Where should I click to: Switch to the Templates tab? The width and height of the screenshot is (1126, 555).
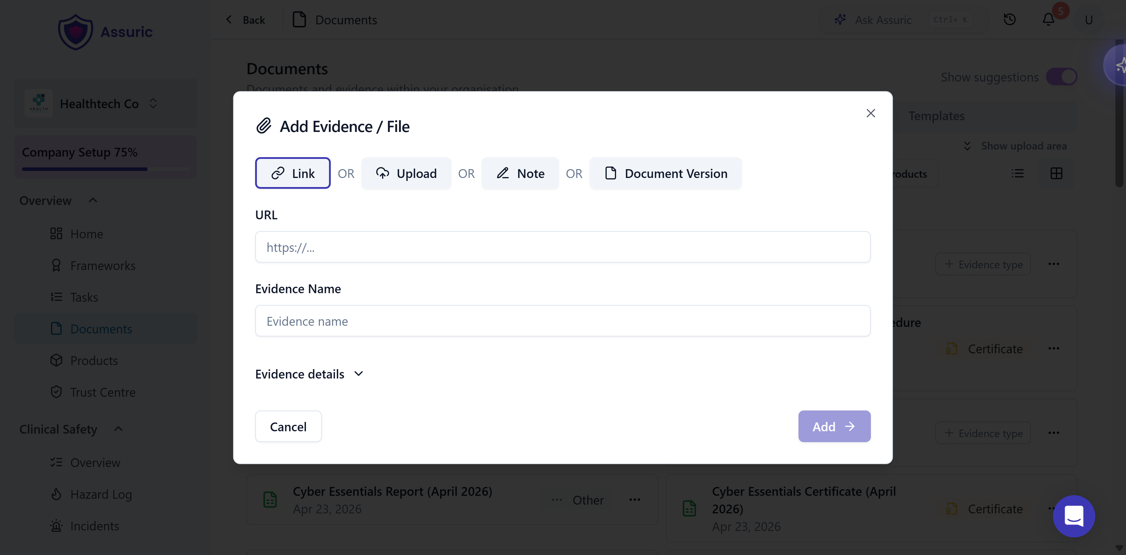click(936, 116)
